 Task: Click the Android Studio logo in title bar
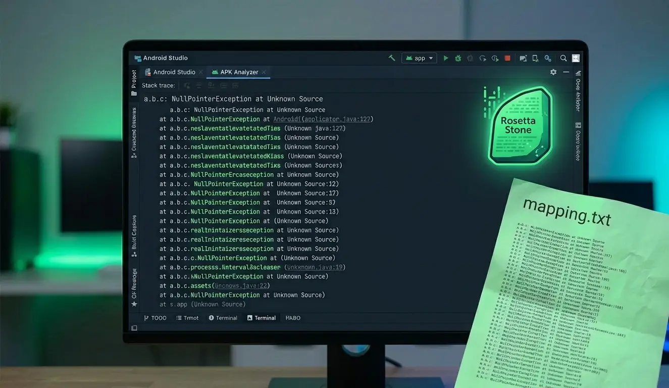(137, 58)
